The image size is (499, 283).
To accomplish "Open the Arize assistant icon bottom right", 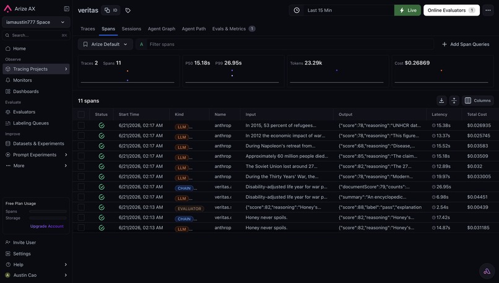I will click(x=487, y=271).
